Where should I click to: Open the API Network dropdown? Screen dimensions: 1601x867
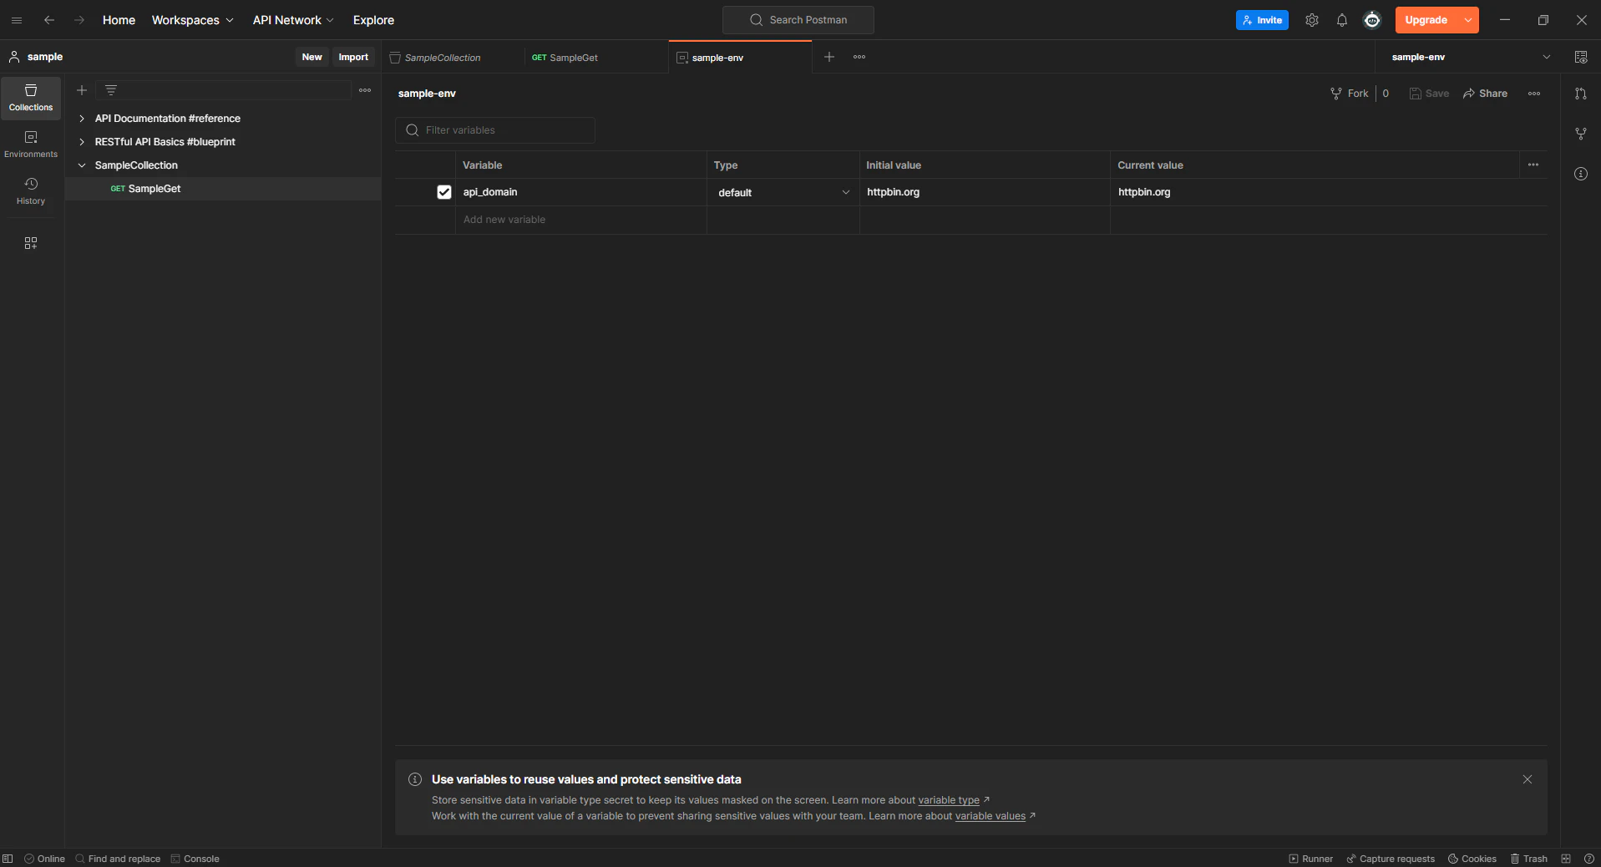(293, 20)
